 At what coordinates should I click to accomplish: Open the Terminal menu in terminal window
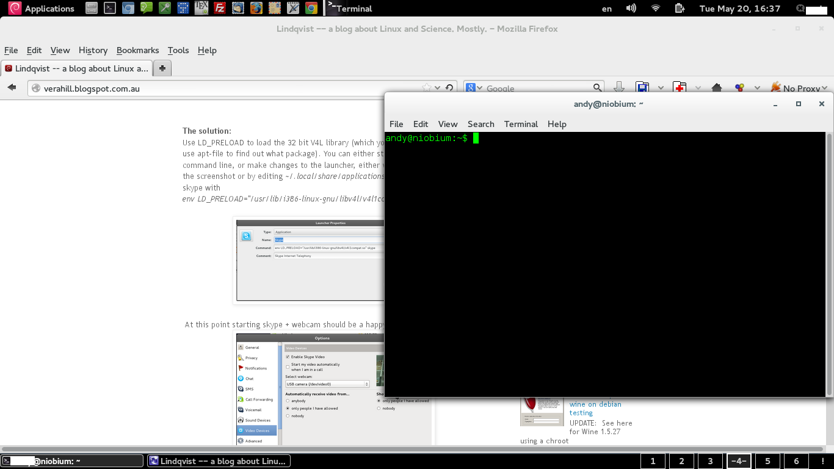point(521,124)
